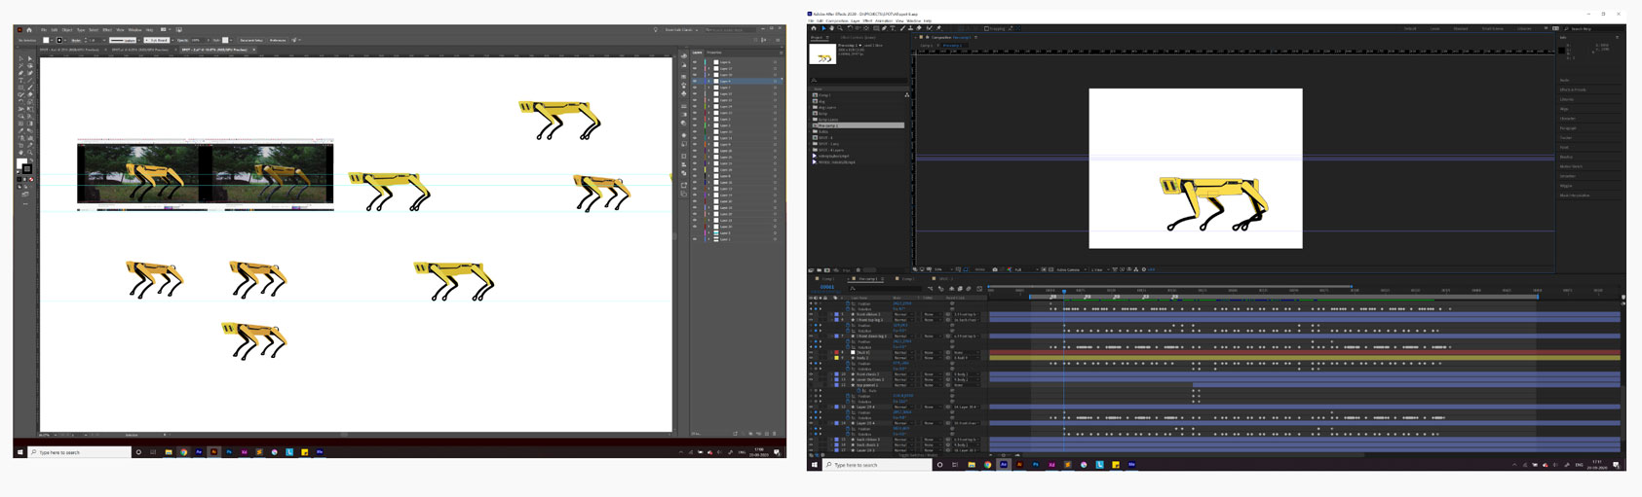Image resolution: width=1642 pixels, height=497 pixels.
Task: Toggle visibility of the body 2 layer
Action: pyautogui.click(x=811, y=358)
